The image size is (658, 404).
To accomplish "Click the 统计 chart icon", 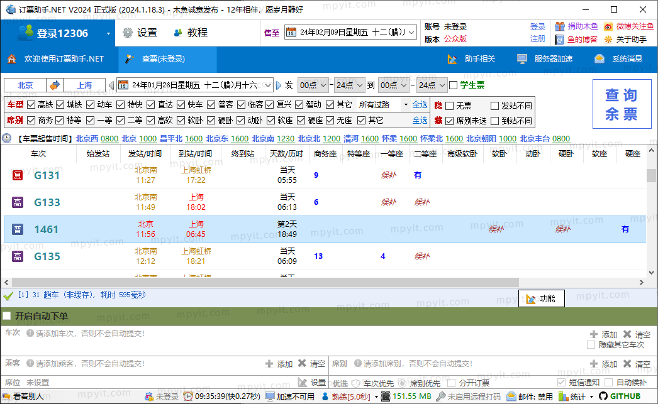I will 563,396.
